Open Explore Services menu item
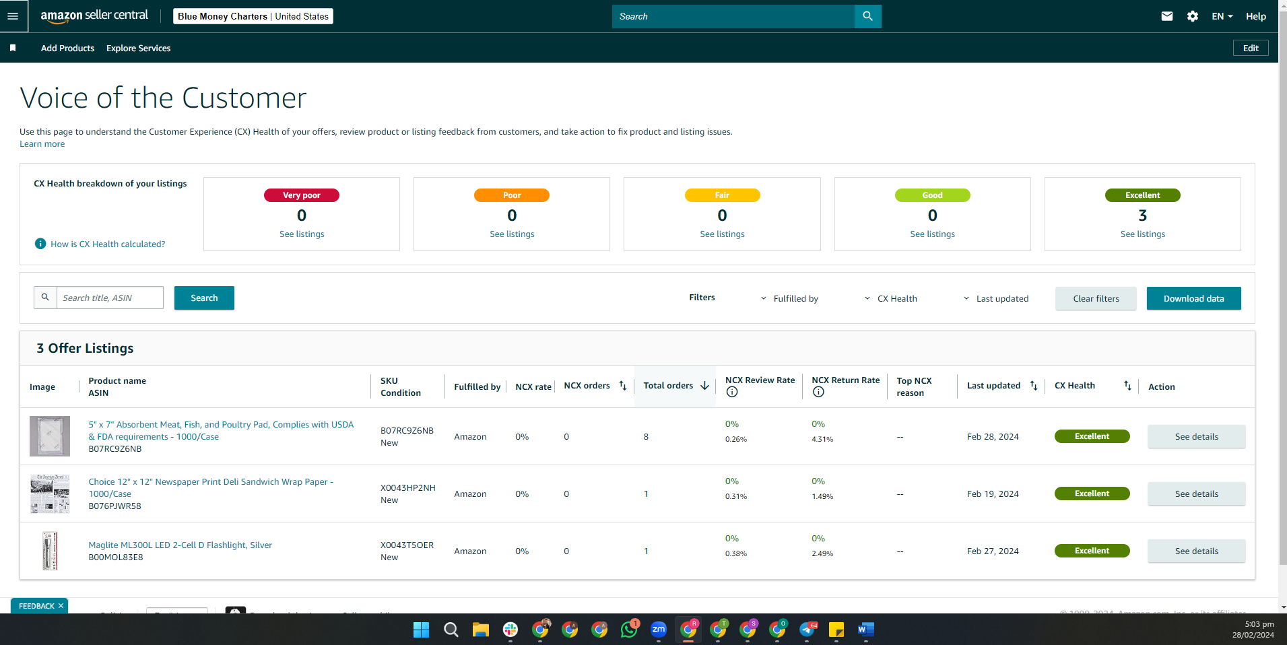This screenshot has width=1287, height=645. tap(138, 48)
